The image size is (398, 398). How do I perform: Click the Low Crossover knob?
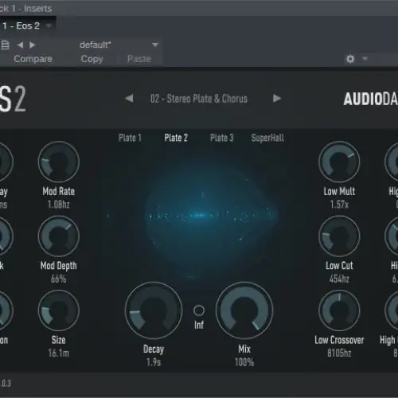[339, 310]
